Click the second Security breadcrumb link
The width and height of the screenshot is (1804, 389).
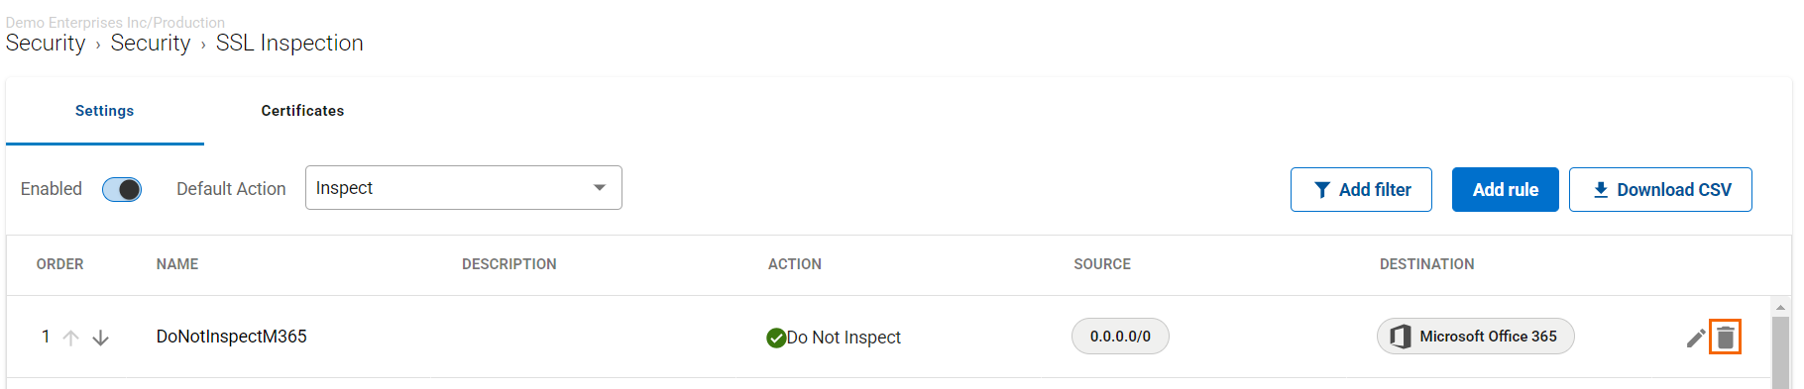(151, 43)
